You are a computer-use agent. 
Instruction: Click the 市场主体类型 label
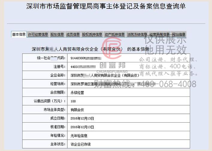54,110
